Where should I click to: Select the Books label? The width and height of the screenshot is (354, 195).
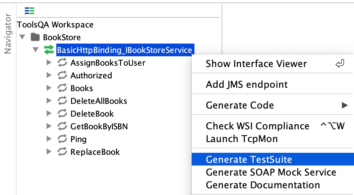(82, 88)
